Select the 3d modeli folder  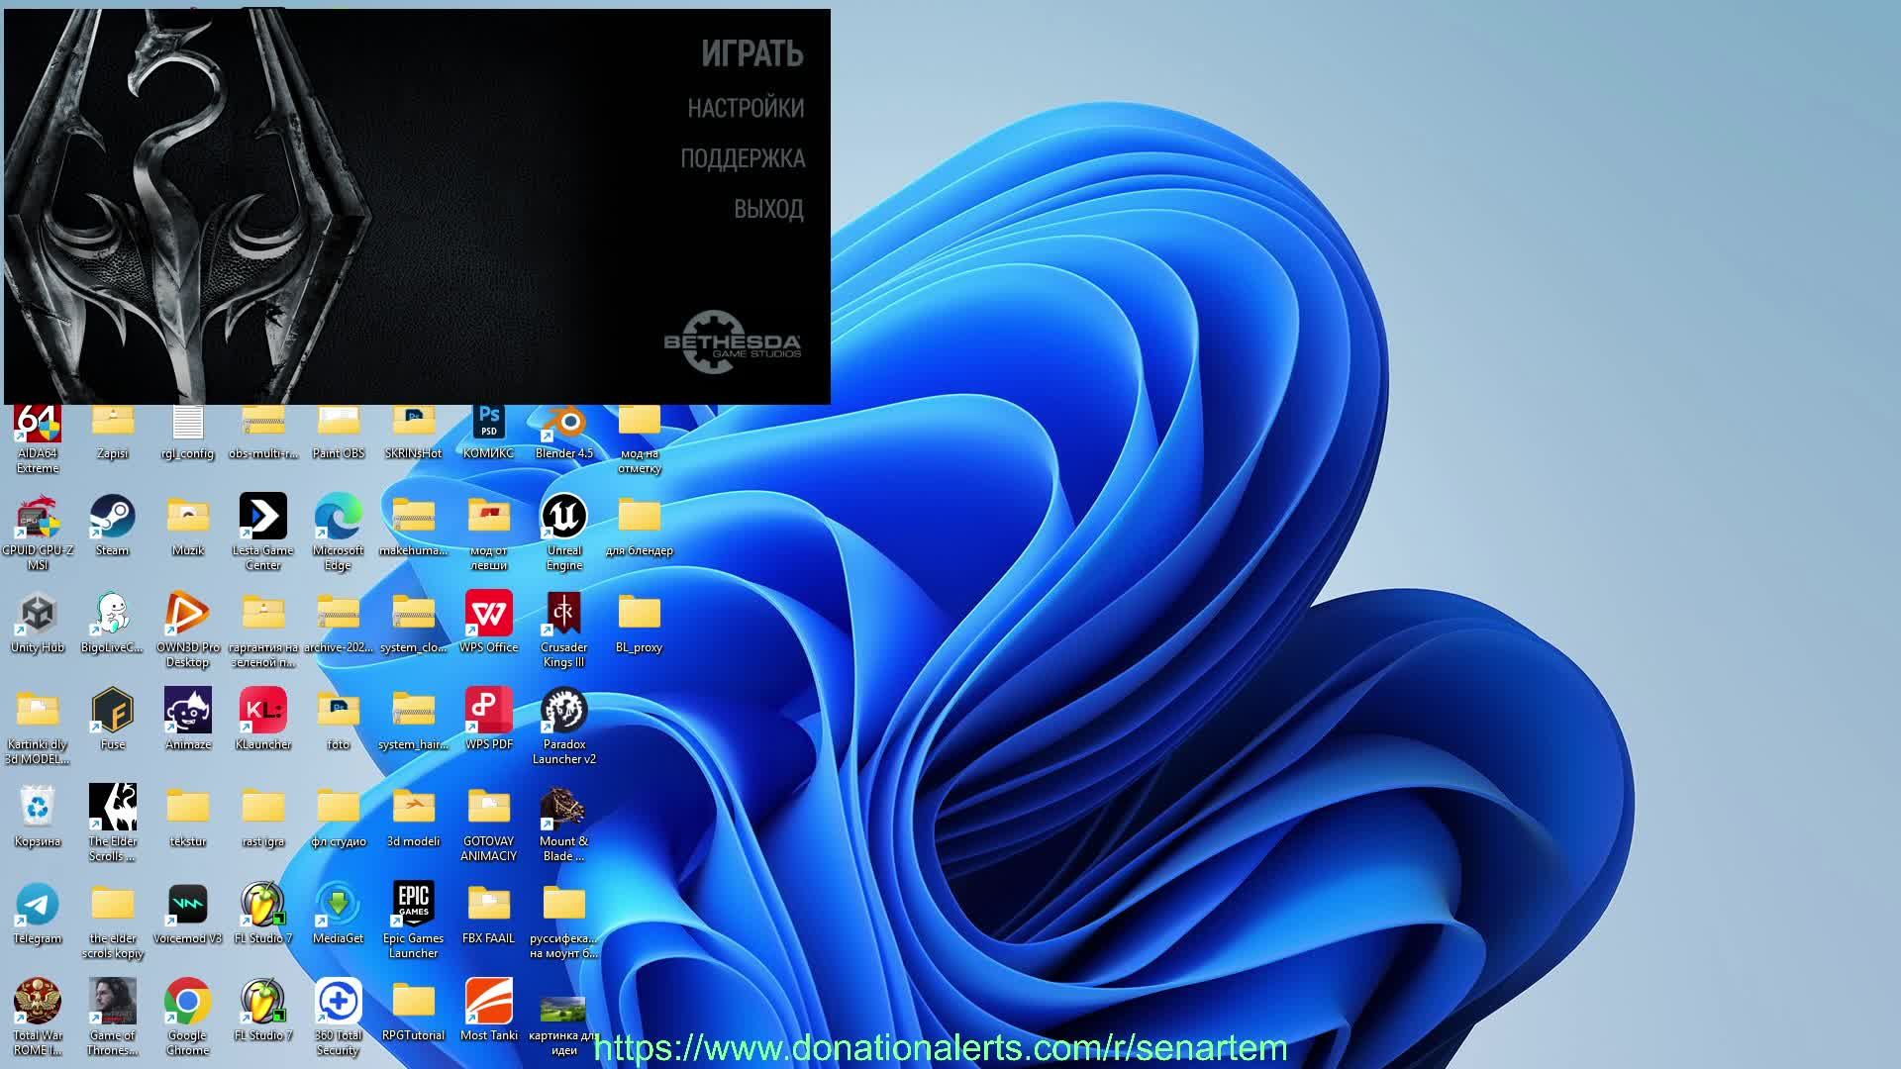414,817
